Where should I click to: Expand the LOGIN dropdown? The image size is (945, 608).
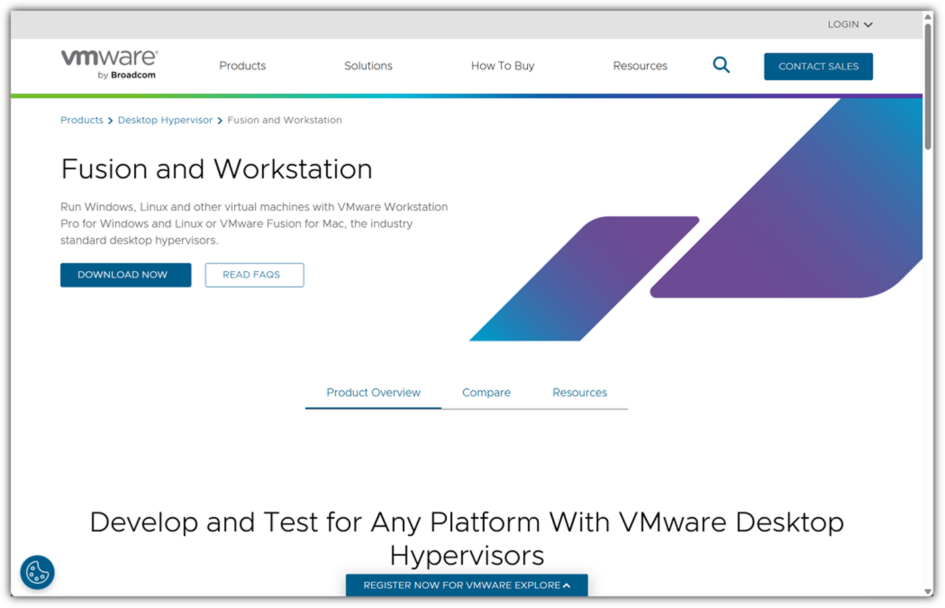click(x=850, y=25)
